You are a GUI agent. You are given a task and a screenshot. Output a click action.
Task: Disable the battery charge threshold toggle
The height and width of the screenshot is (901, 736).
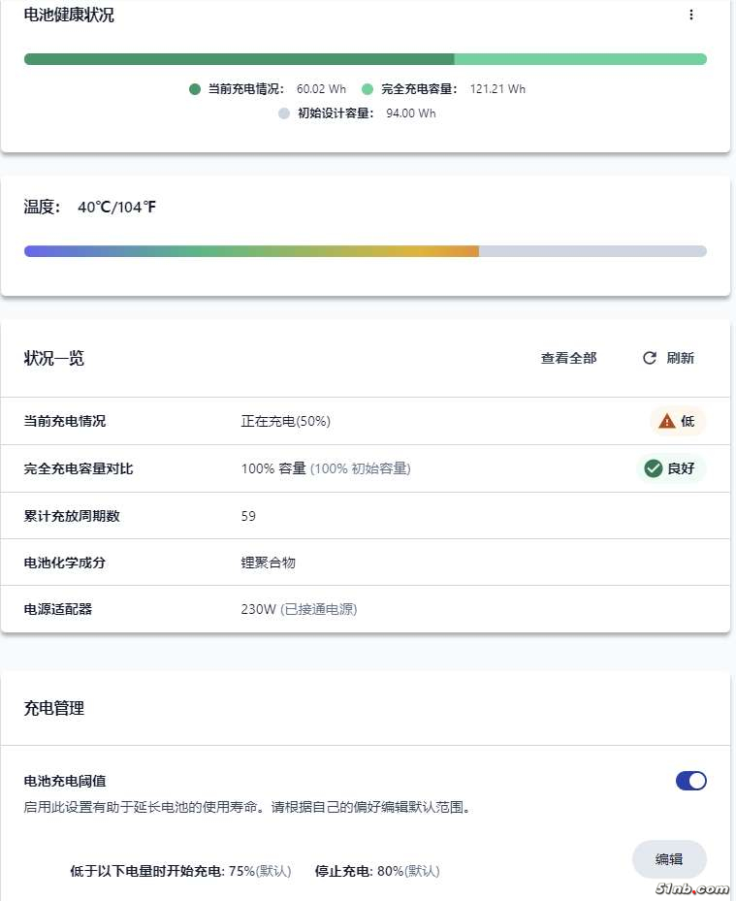[690, 781]
